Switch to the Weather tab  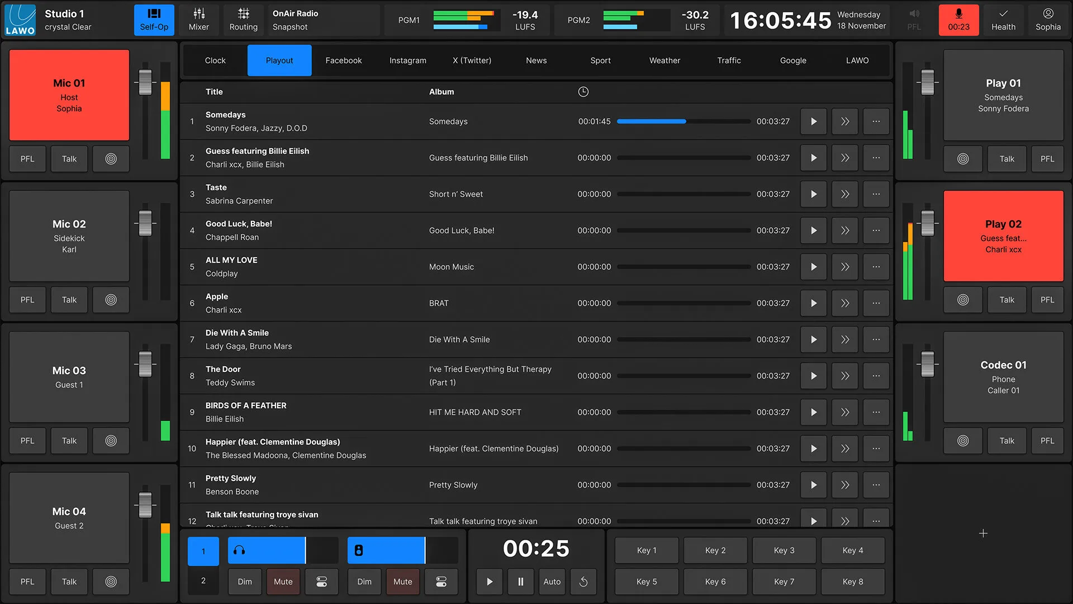point(664,60)
